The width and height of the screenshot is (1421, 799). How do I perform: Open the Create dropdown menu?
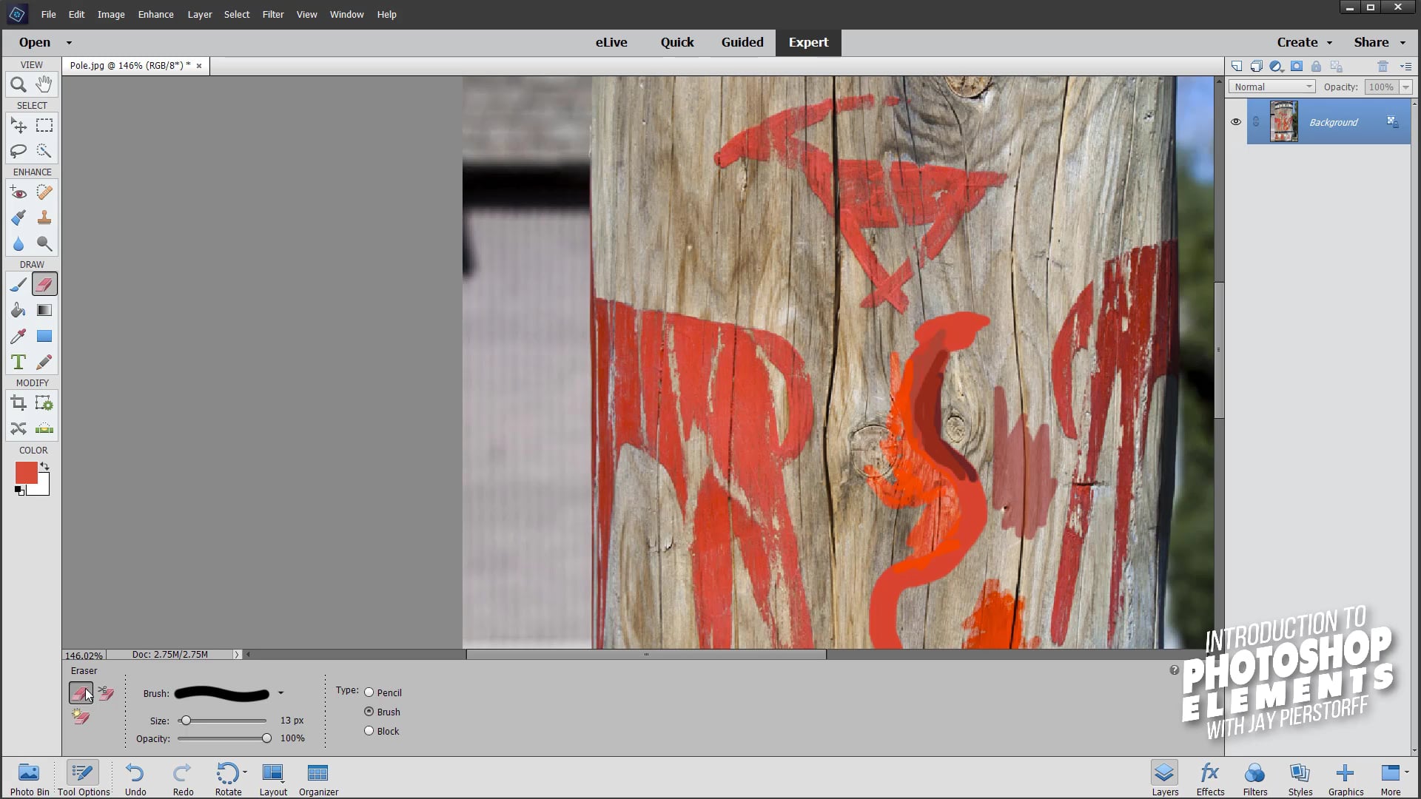point(1304,42)
